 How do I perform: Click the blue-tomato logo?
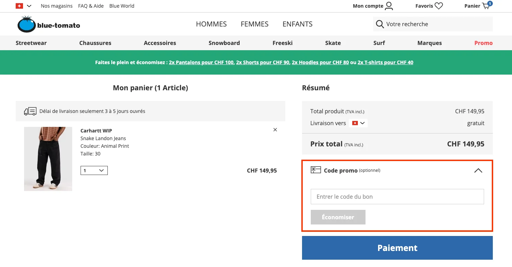(x=49, y=24)
